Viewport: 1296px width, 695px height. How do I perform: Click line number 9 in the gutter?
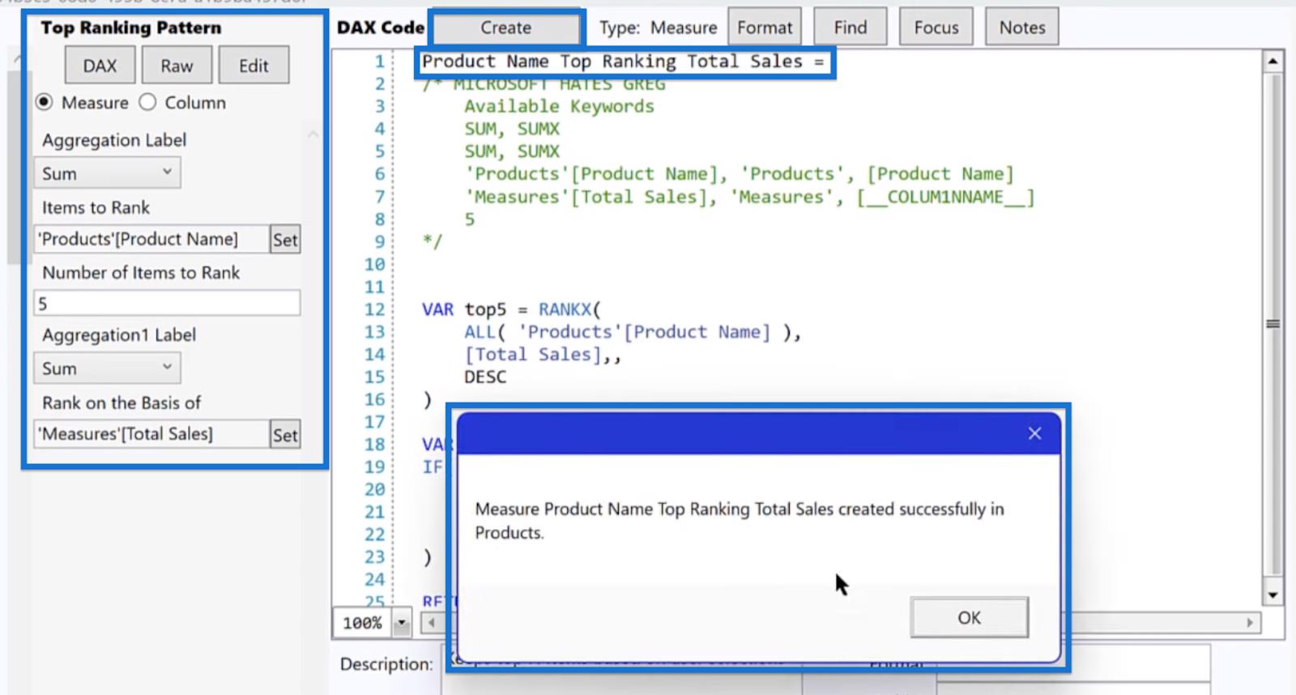pos(380,241)
